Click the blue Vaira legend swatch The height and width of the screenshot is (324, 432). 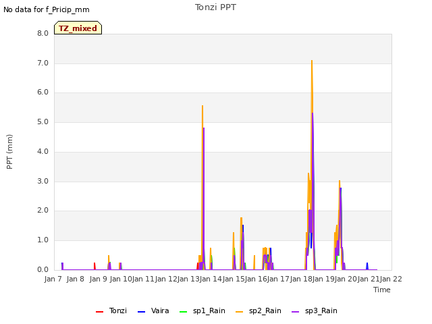pos(141,312)
